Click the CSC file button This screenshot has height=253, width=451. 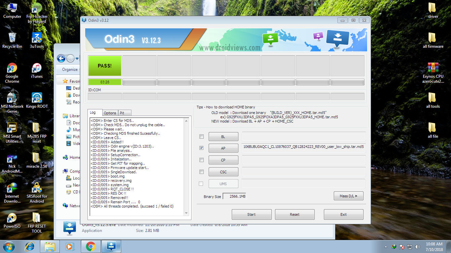(x=223, y=172)
